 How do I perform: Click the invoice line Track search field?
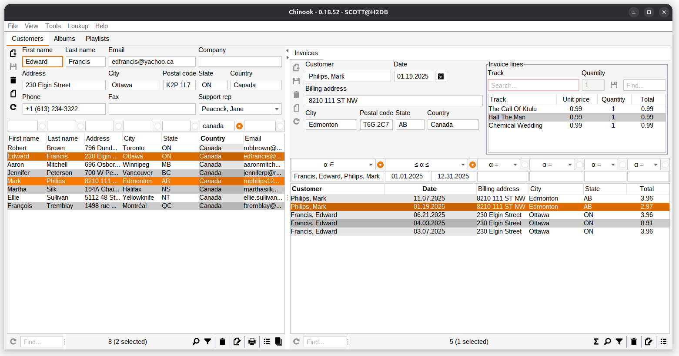point(533,86)
